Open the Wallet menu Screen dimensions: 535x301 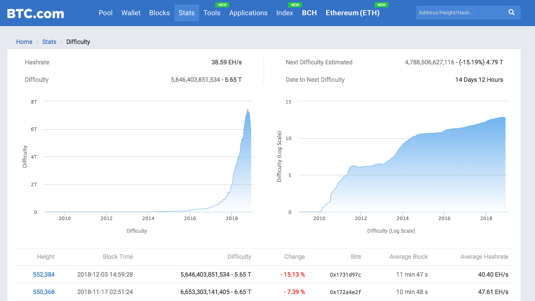[x=131, y=13]
